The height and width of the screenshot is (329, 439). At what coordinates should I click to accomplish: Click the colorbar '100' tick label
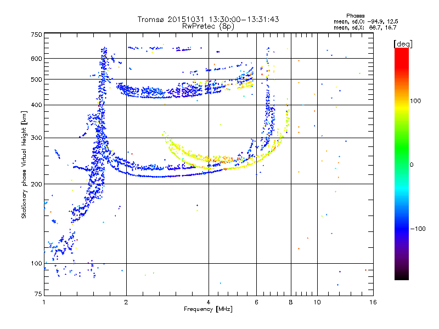pyautogui.click(x=415, y=101)
